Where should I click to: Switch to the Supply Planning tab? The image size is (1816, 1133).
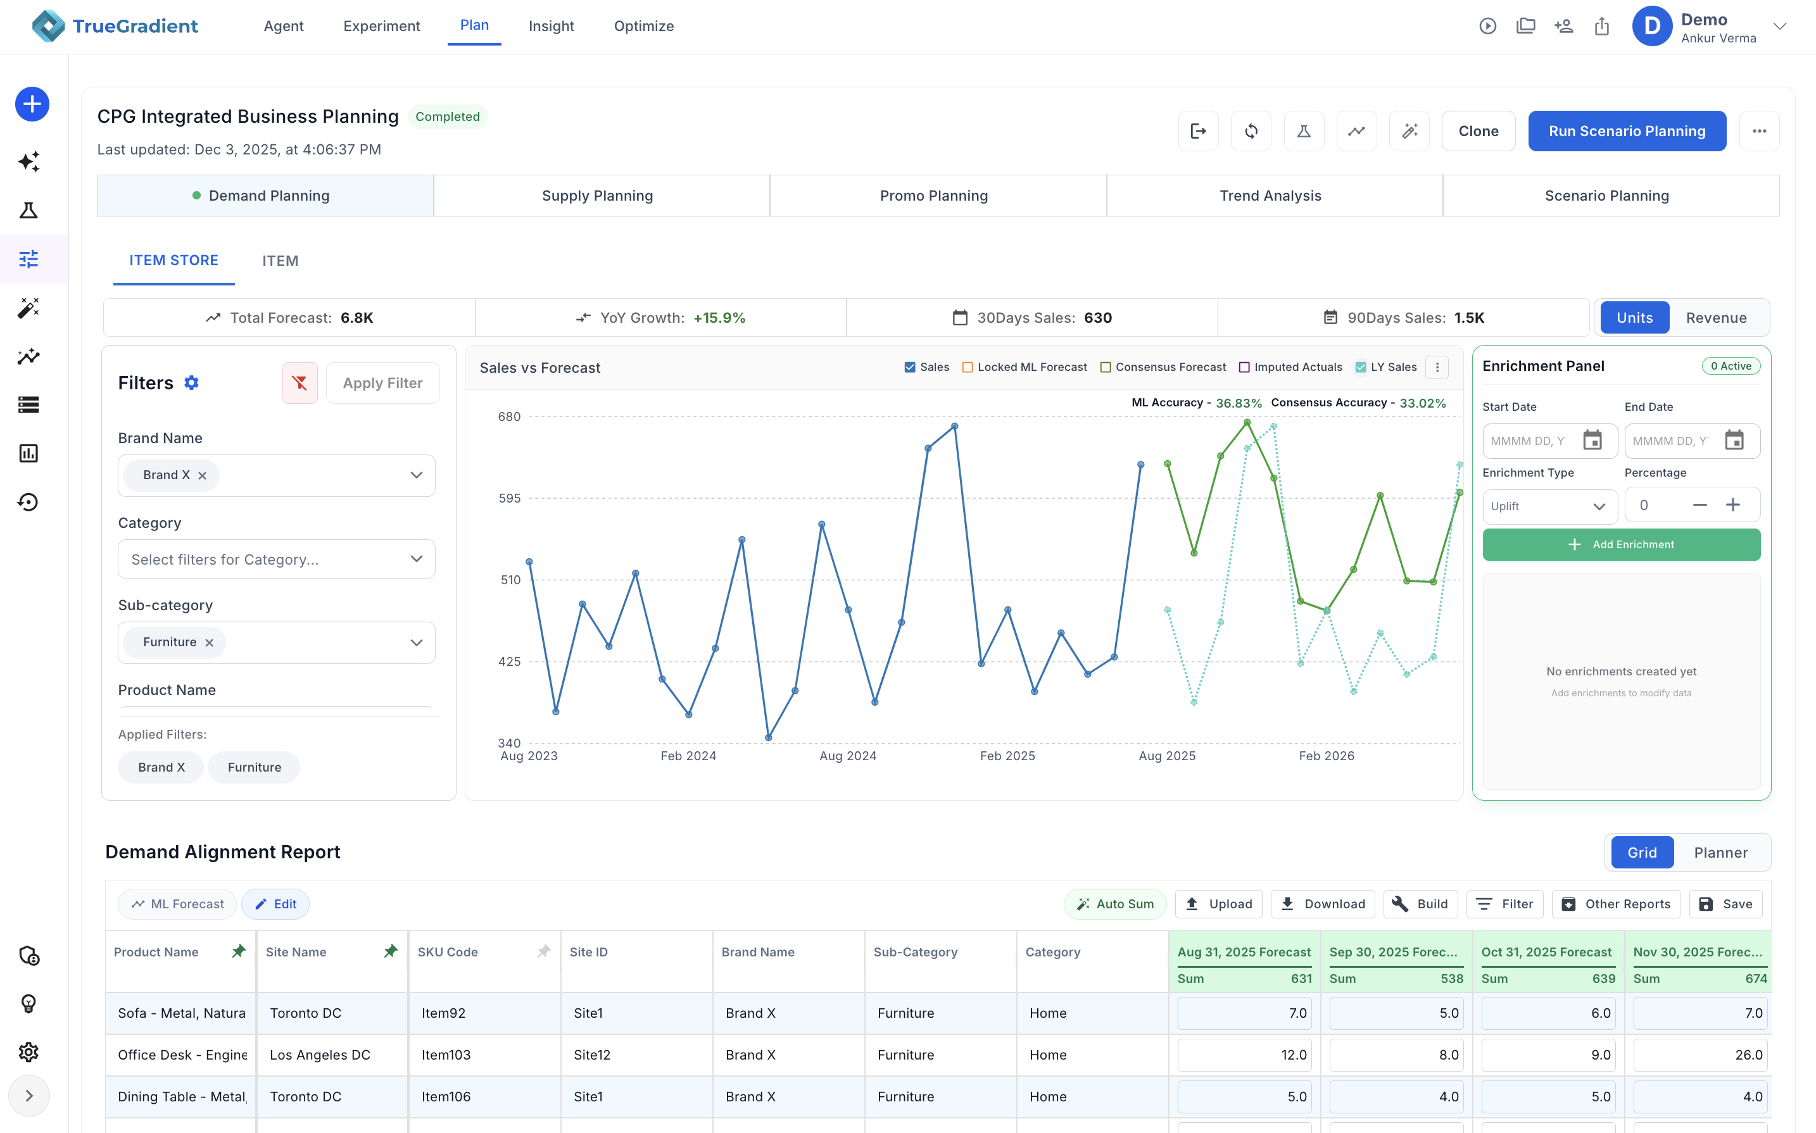click(600, 196)
